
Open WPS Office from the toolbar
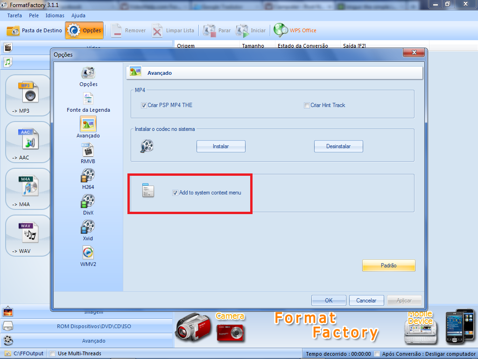point(295,30)
